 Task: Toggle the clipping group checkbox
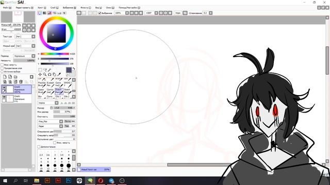(x=2, y=68)
